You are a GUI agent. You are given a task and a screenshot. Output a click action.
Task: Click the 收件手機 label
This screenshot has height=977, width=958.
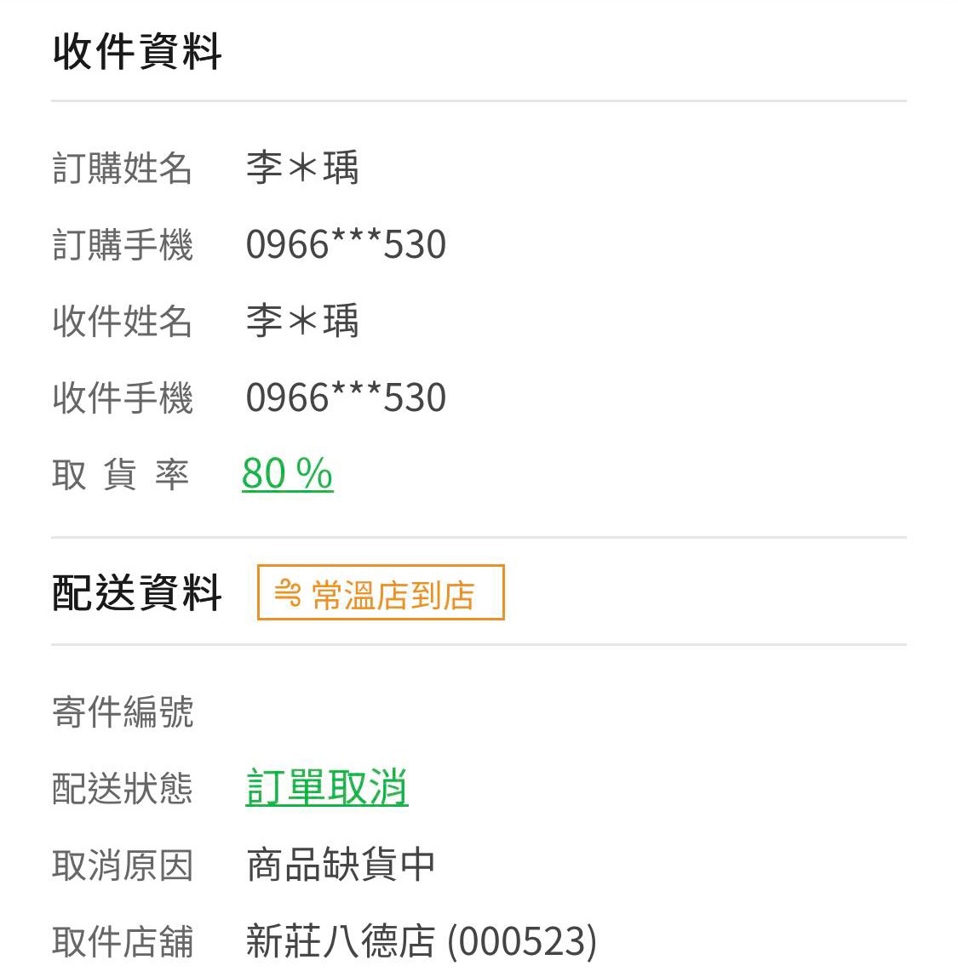point(123,397)
